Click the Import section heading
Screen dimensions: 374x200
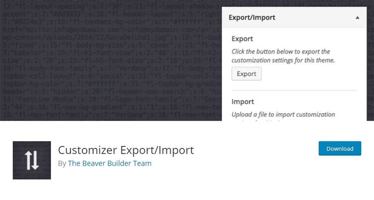242,102
